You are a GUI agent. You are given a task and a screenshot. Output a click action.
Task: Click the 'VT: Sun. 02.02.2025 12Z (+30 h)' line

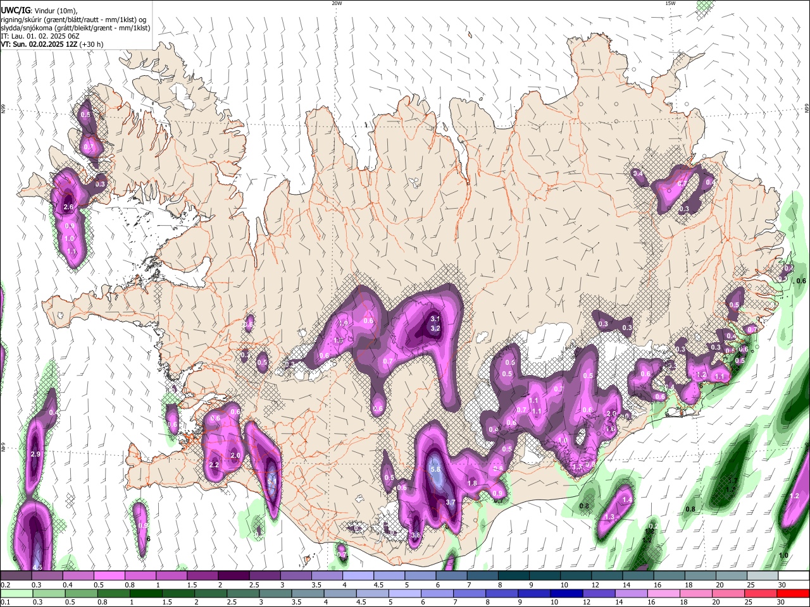click(x=52, y=44)
